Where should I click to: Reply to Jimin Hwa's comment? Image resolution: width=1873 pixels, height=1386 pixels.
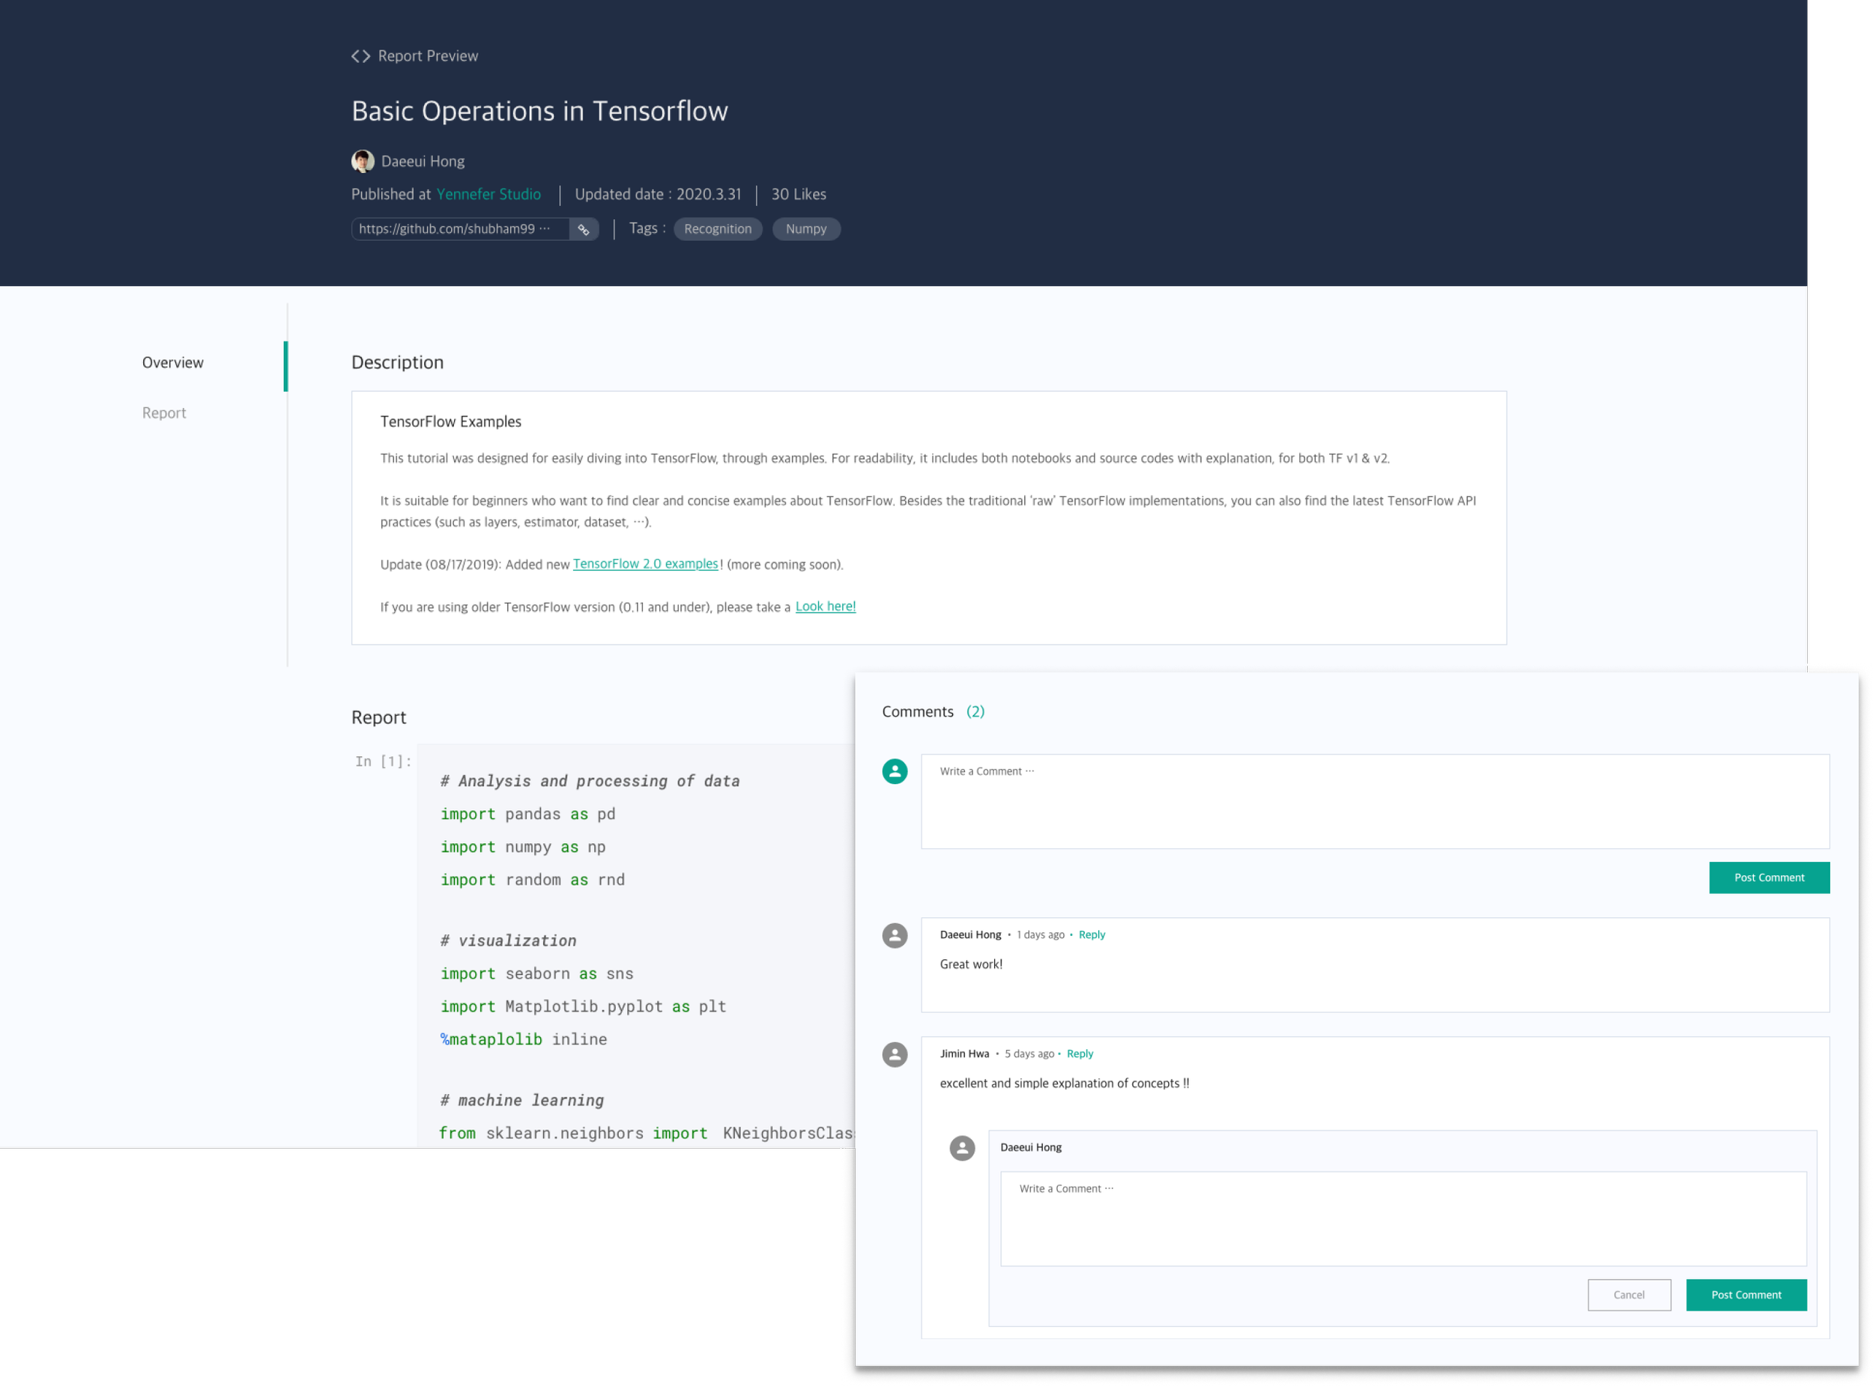point(1080,1054)
